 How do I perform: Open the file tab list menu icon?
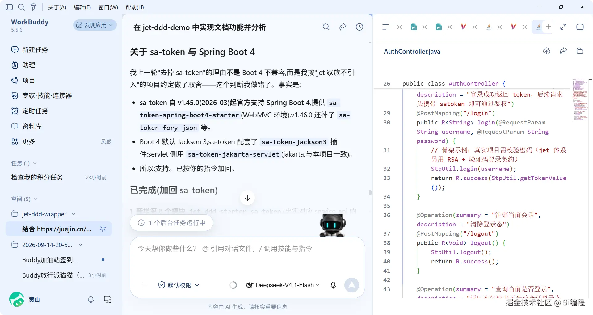tap(386, 27)
